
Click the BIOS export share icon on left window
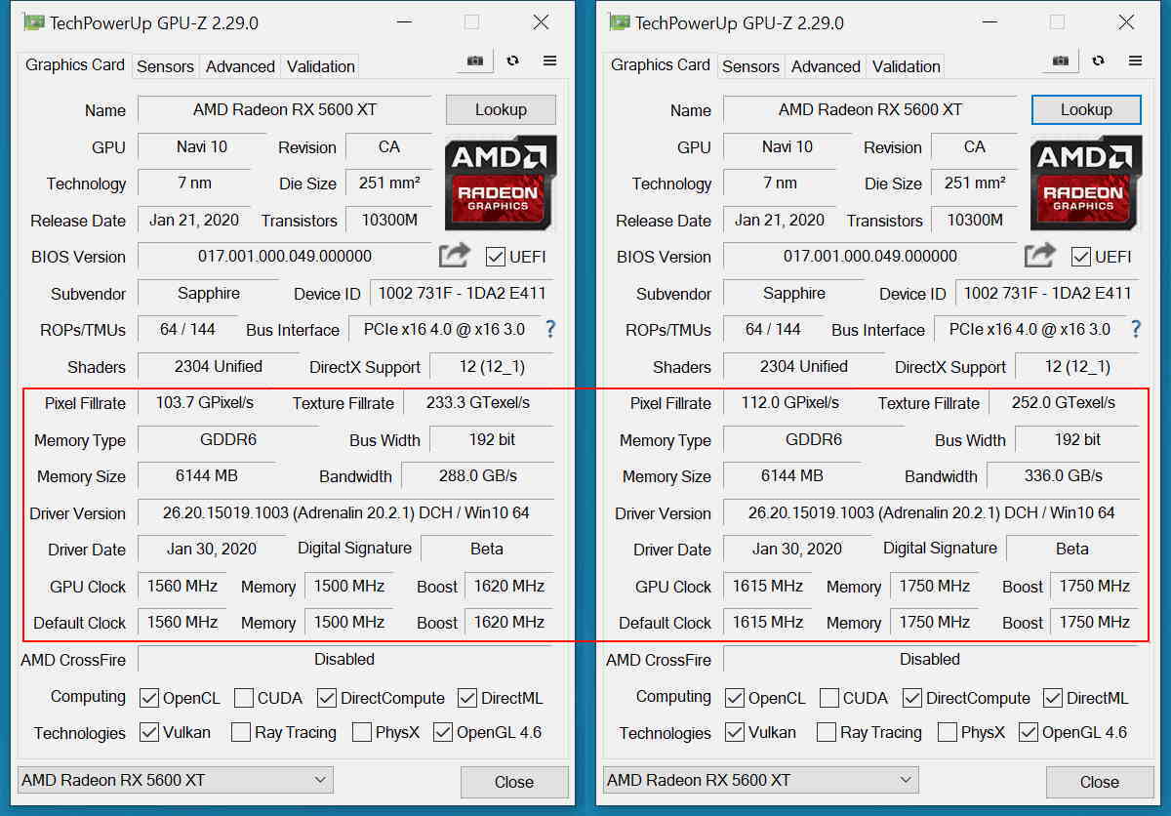[453, 255]
